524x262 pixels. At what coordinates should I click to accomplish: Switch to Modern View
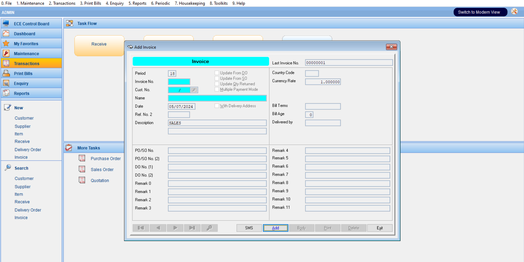[479, 12]
